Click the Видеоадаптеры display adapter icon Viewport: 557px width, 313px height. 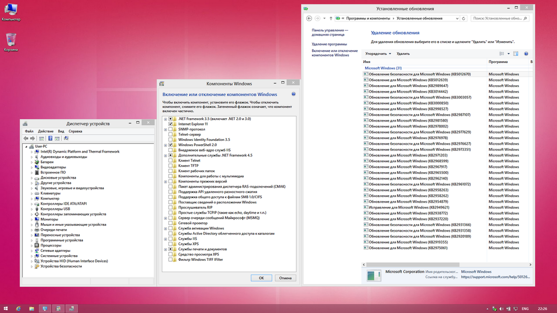tap(37, 167)
